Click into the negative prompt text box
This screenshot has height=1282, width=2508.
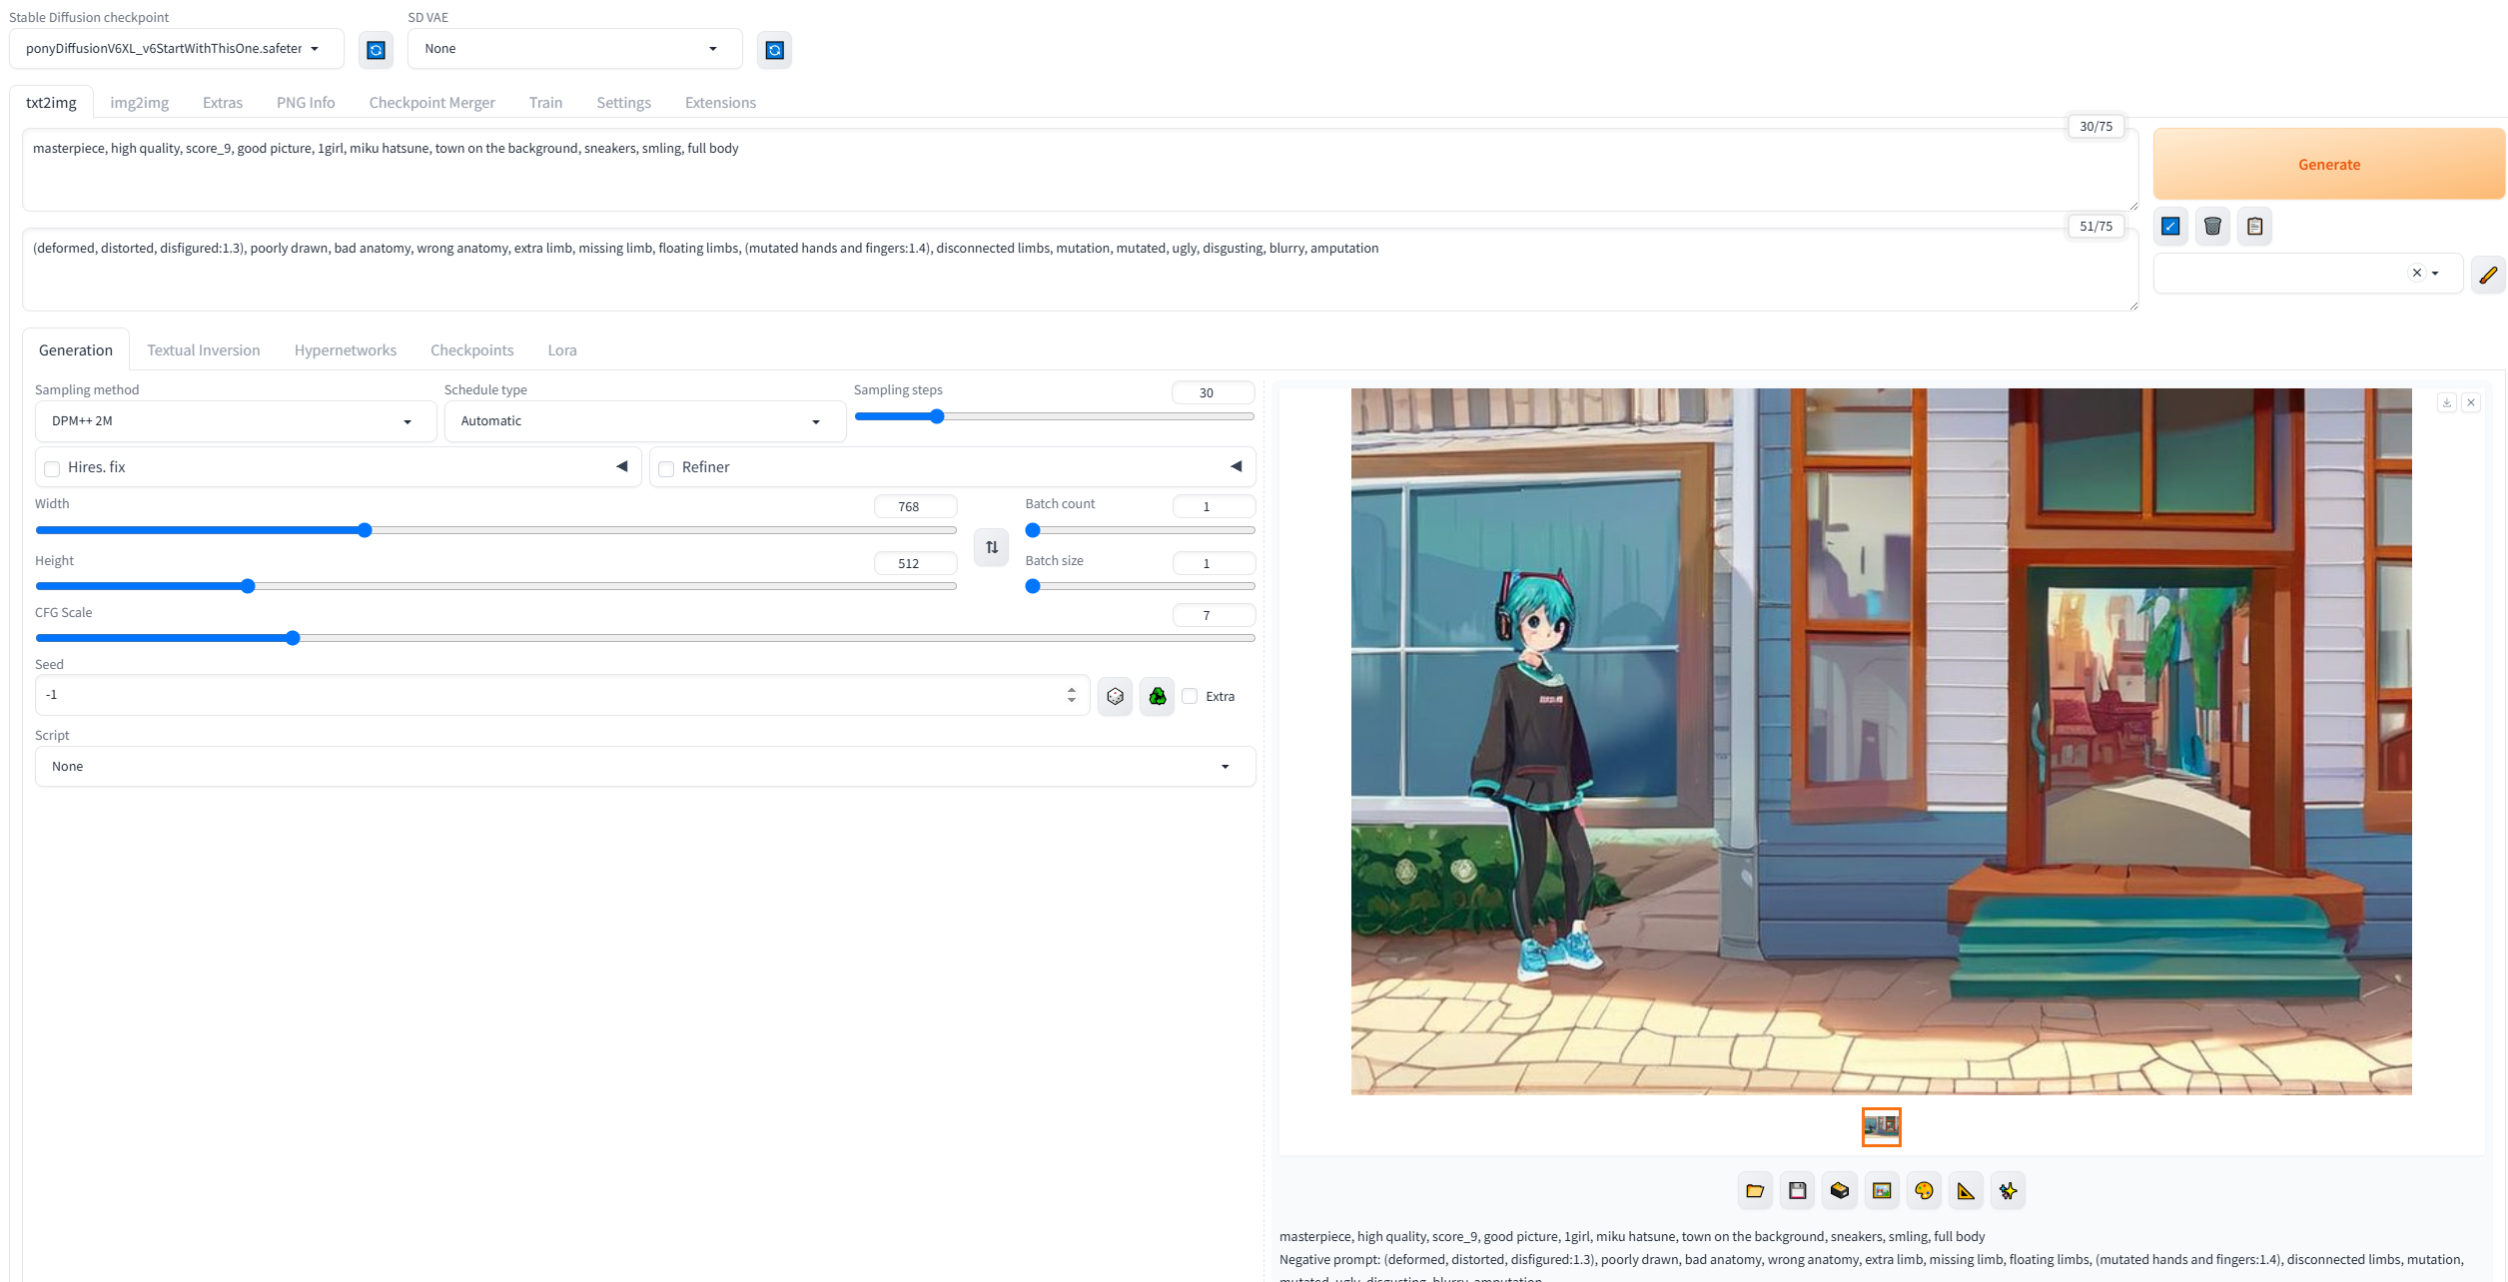(1080, 270)
